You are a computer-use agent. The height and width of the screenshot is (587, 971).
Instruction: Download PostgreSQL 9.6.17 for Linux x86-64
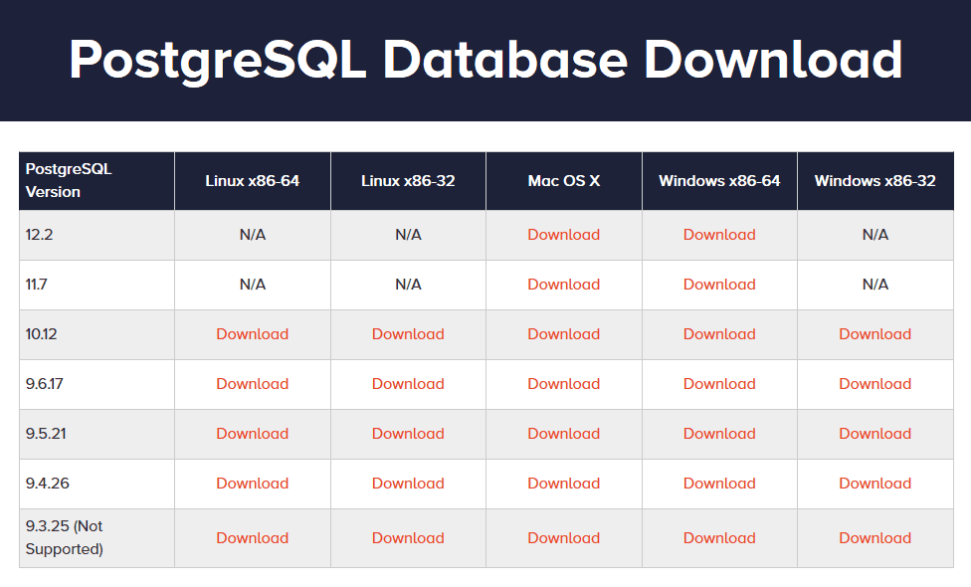252,384
